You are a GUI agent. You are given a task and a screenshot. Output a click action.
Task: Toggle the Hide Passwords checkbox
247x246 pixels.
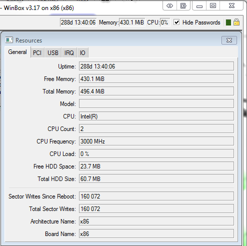point(176,22)
